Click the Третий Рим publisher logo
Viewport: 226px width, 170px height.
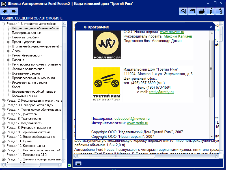pos(107,84)
